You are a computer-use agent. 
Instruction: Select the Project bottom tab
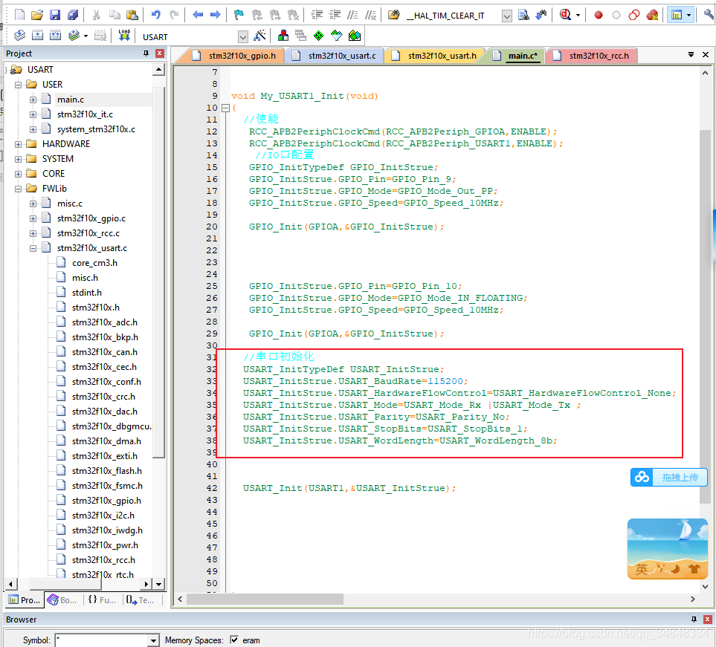click(25, 600)
